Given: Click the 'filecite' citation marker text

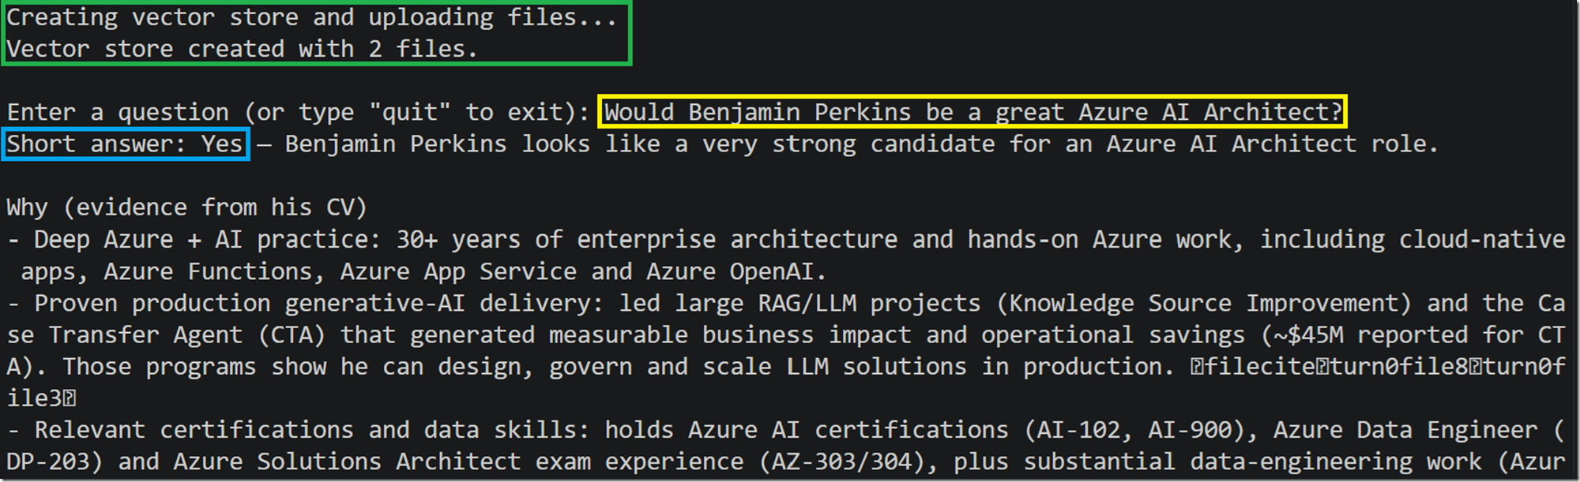Looking at the screenshot, I should pyautogui.click(x=1259, y=367).
